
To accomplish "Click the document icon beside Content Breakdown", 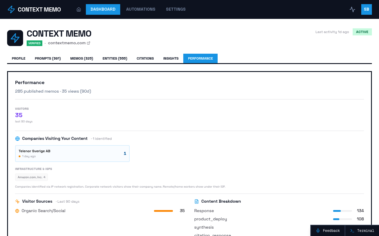I will click(196, 201).
